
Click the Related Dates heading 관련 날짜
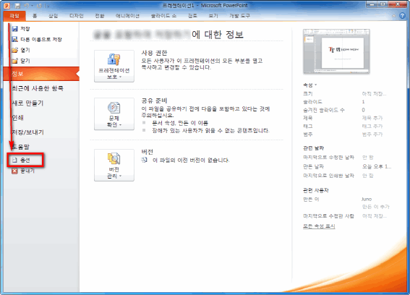pos(313,148)
